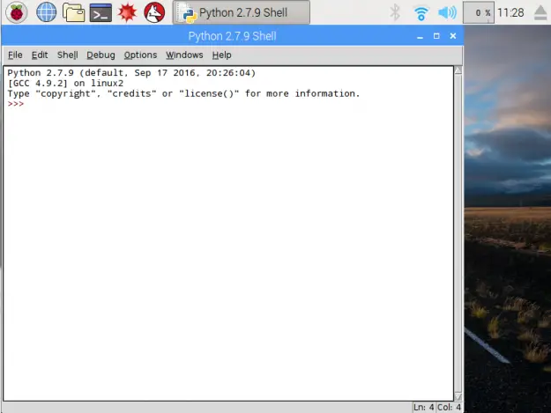Click the scrollbar up arrow
The height and width of the screenshot is (413, 551).
458,70
